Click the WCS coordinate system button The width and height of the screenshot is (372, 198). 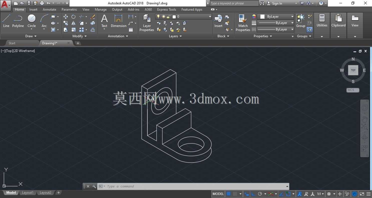(x=353, y=90)
